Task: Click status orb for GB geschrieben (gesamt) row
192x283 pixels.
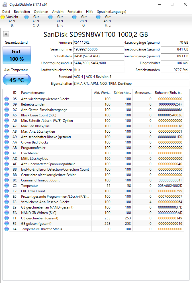Action: point(7,218)
